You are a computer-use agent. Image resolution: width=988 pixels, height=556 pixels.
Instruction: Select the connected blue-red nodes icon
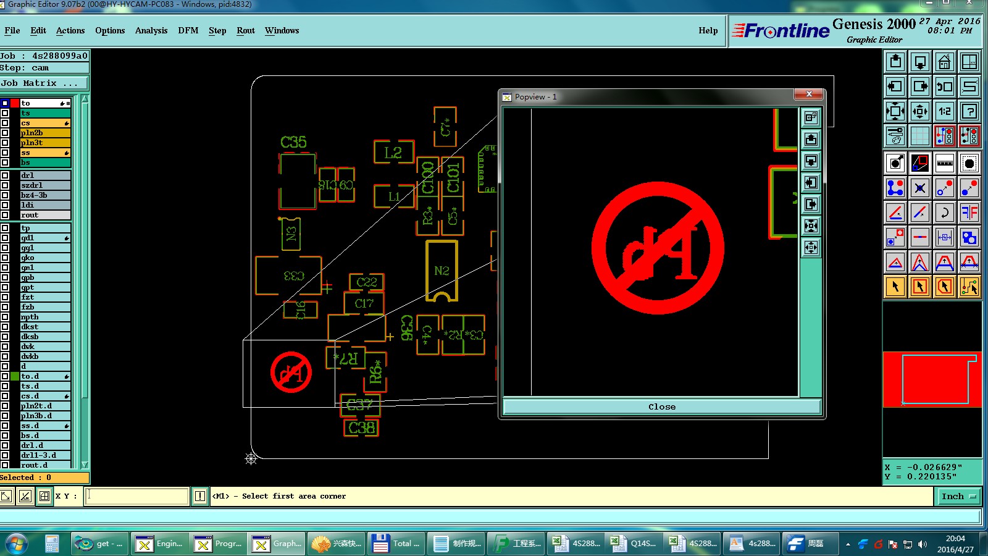[895, 188]
